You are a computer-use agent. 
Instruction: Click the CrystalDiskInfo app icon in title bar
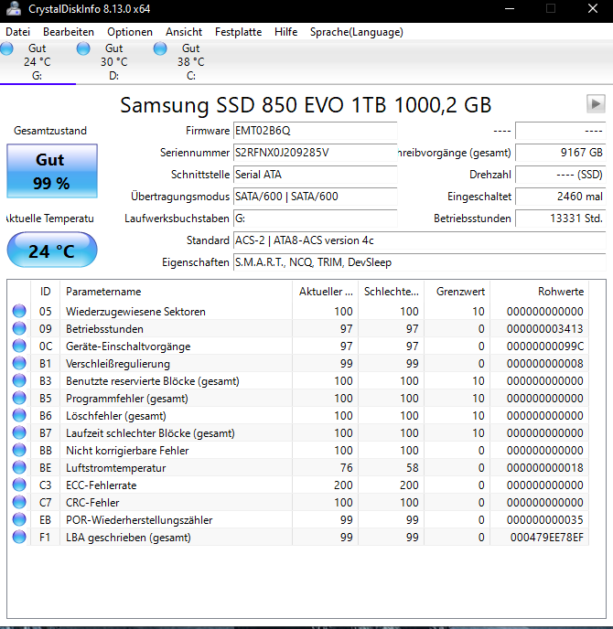coord(13,8)
